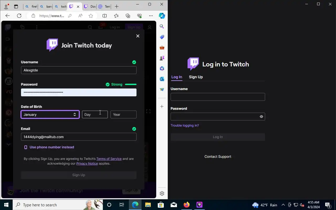
Task: Open the January month dropdown
Action: pyautogui.click(x=50, y=114)
